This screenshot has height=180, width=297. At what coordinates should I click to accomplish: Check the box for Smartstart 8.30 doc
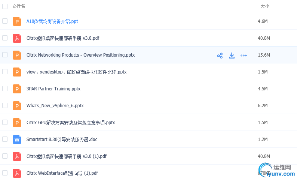click(x=5, y=139)
